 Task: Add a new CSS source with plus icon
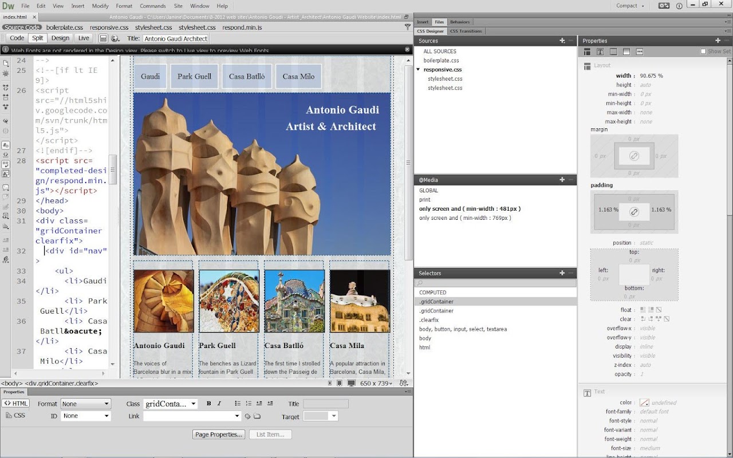click(562, 41)
